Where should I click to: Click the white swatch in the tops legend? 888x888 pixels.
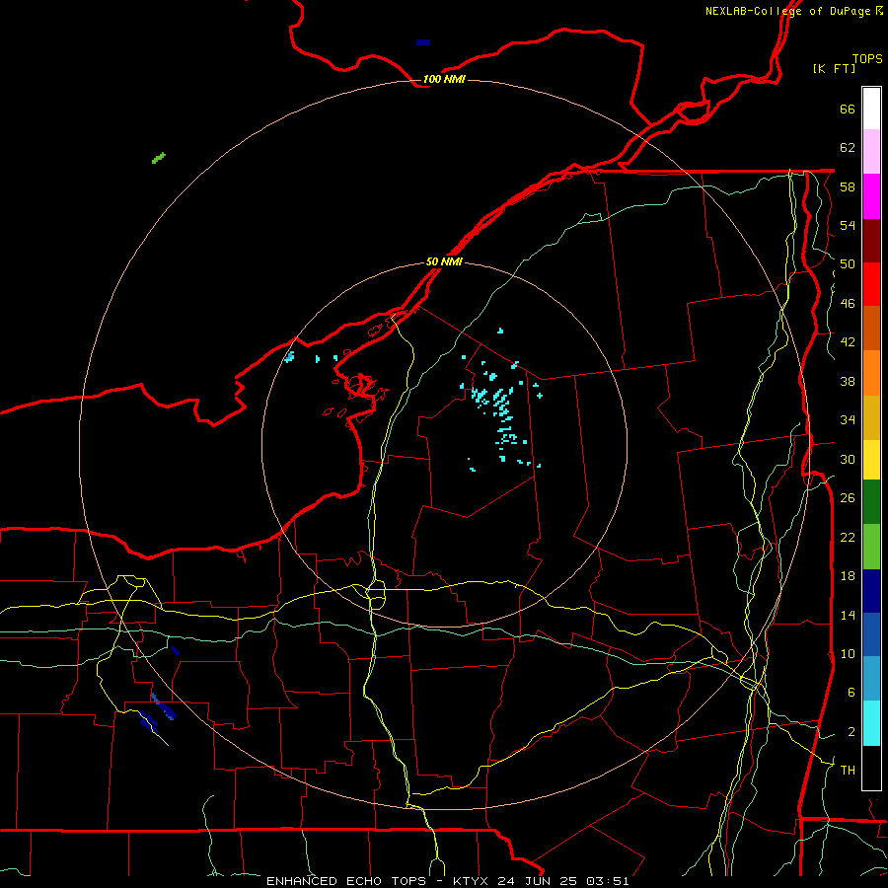pyautogui.click(x=871, y=109)
